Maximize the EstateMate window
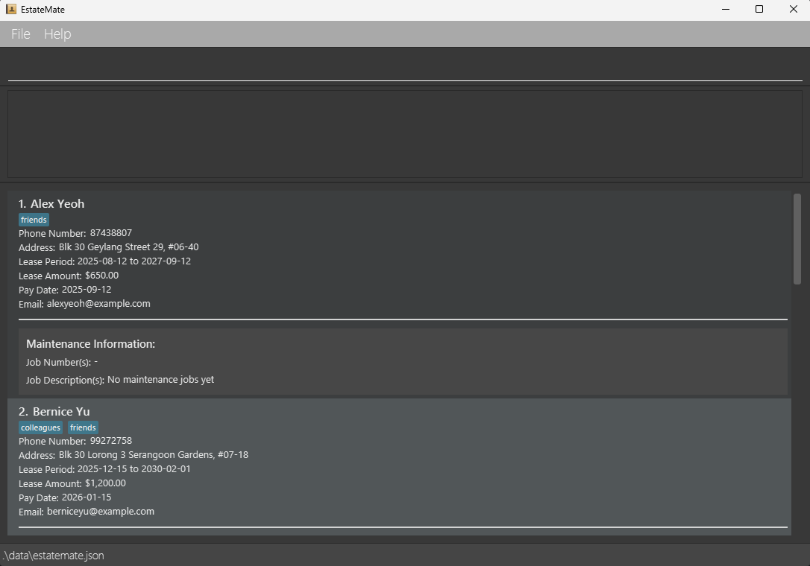The height and width of the screenshot is (566, 810). click(x=759, y=10)
